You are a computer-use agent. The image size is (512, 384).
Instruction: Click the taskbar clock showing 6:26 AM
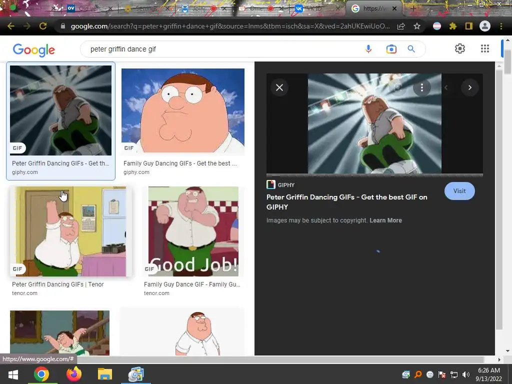tap(489, 374)
